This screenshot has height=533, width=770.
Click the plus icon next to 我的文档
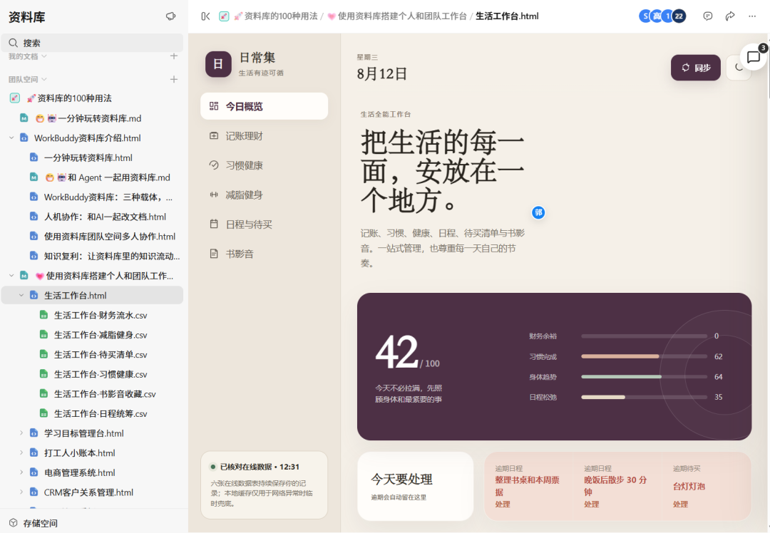[x=174, y=56]
